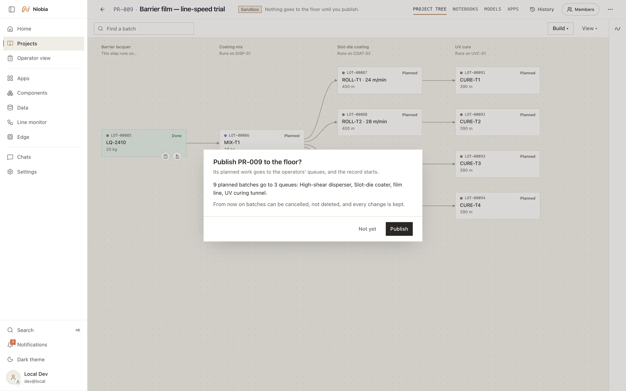The image size is (626, 391).
Task: Open the Apps section in sidebar
Action: [x=44, y=78]
